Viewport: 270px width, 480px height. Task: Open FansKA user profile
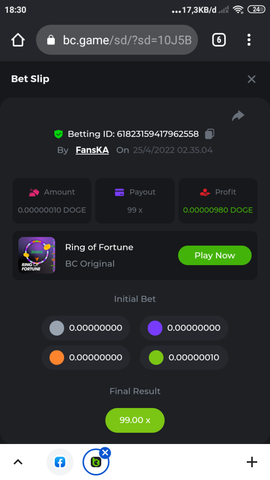pyautogui.click(x=92, y=150)
